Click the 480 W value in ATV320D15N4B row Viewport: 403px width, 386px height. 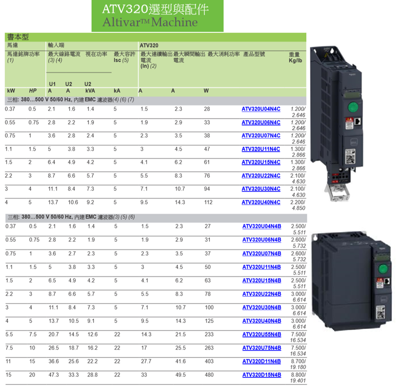[x=209, y=375]
